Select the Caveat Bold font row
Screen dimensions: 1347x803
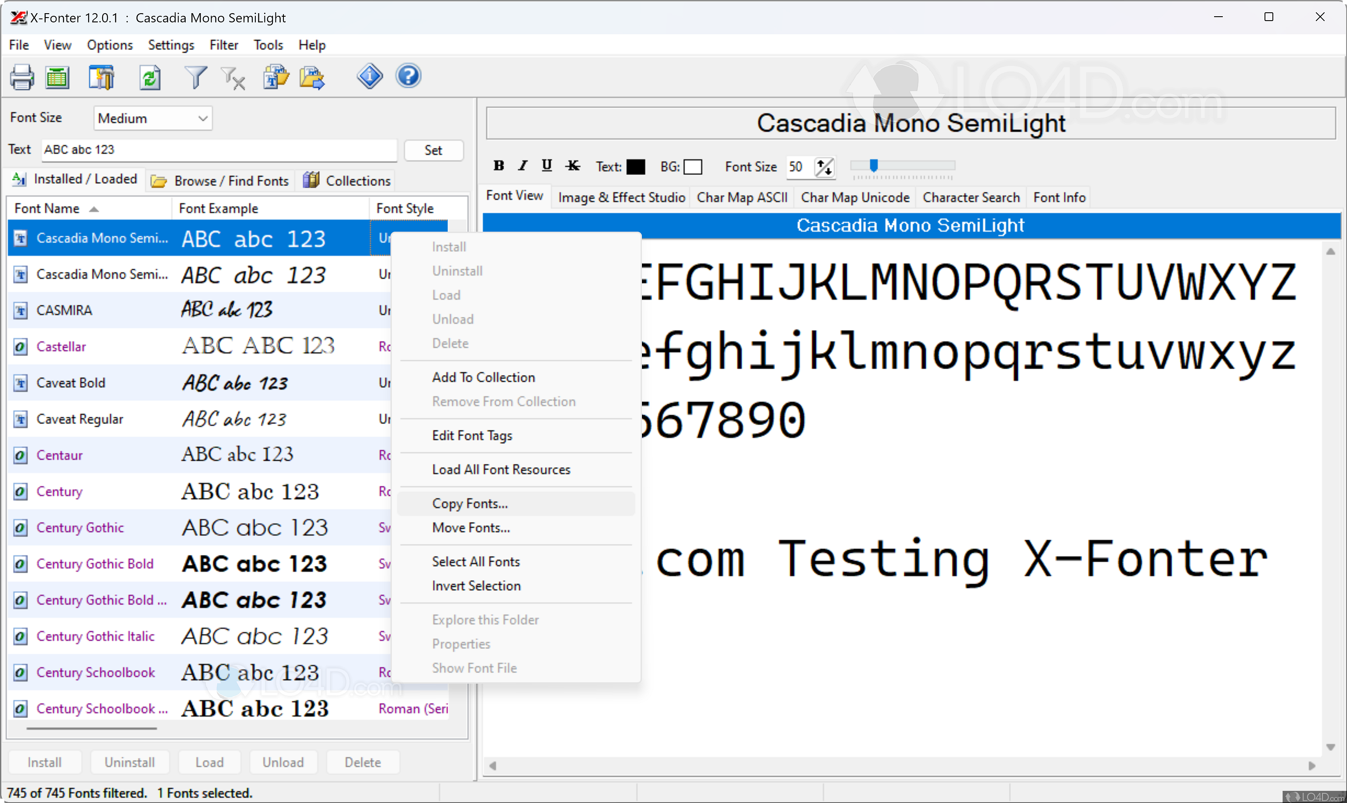(199, 383)
